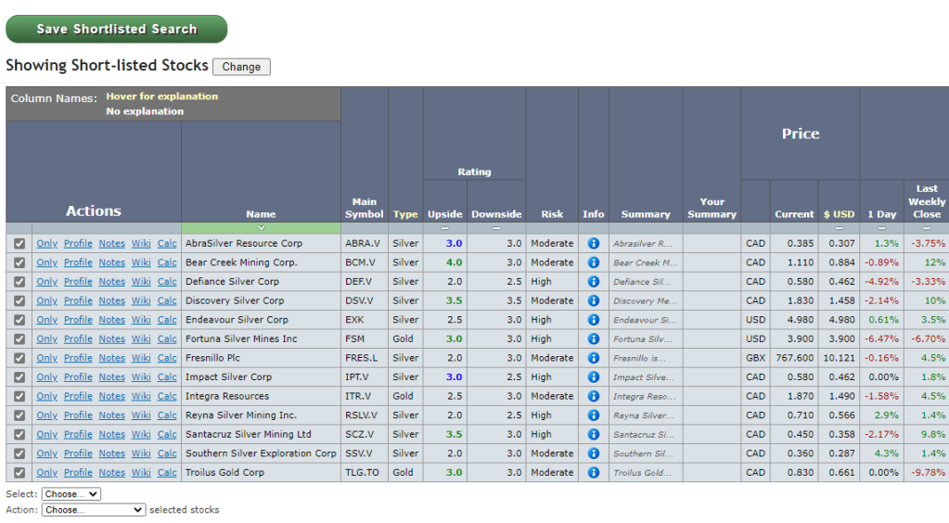Show info icon for Integra Resources

594,396
